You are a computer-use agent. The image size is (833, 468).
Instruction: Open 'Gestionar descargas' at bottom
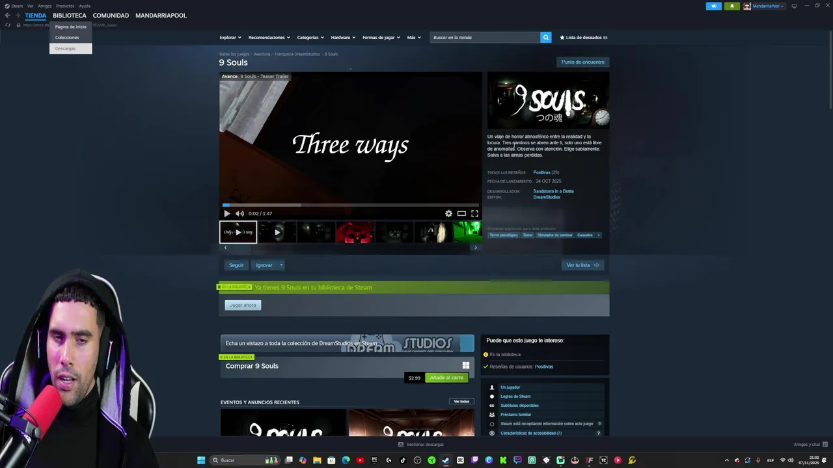[x=421, y=445]
